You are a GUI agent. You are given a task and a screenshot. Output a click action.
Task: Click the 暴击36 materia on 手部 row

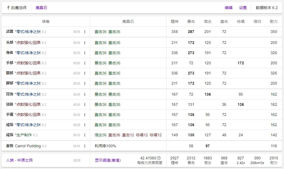(100, 63)
